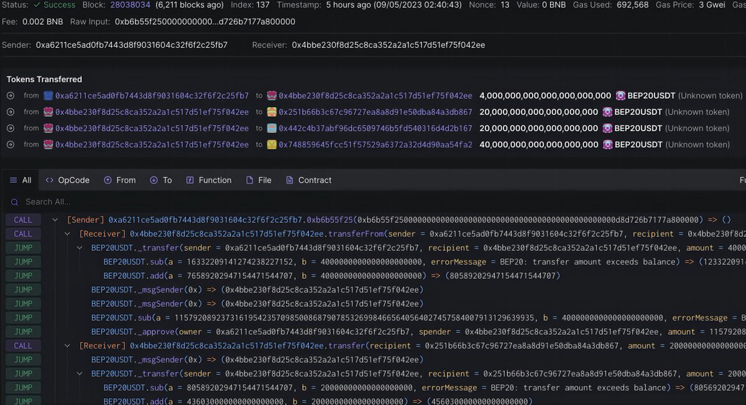Click the CALL badge on the [Receiver] transfer(recipient row

click(23, 346)
